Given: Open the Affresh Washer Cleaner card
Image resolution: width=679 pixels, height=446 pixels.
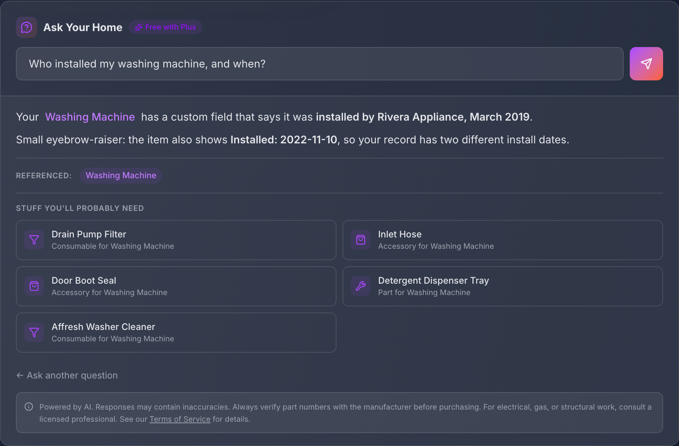Looking at the screenshot, I should 176,333.
